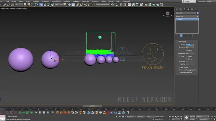Click the Phoenix Pause simulation button

coord(40,113)
